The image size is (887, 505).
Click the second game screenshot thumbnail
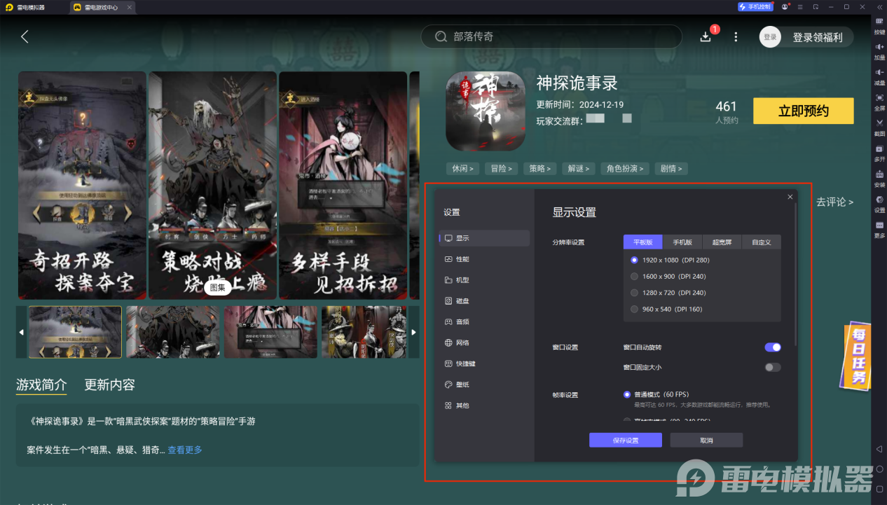[x=172, y=331]
